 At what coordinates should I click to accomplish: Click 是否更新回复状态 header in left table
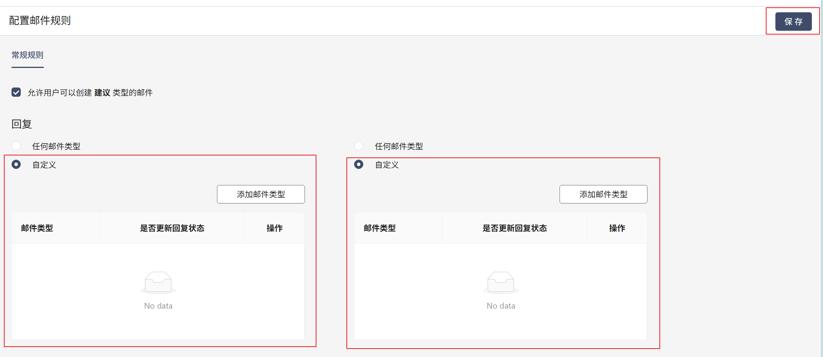click(x=172, y=228)
